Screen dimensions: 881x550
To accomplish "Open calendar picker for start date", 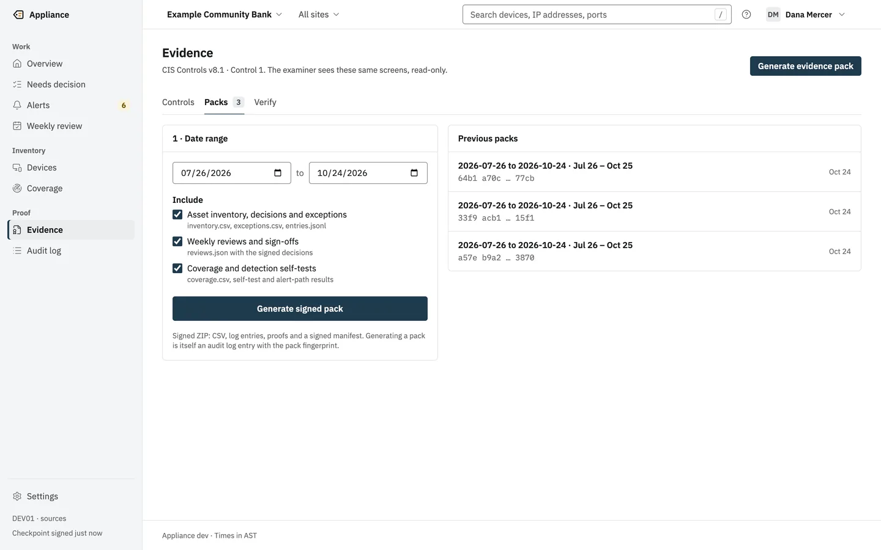I will (x=278, y=173).
